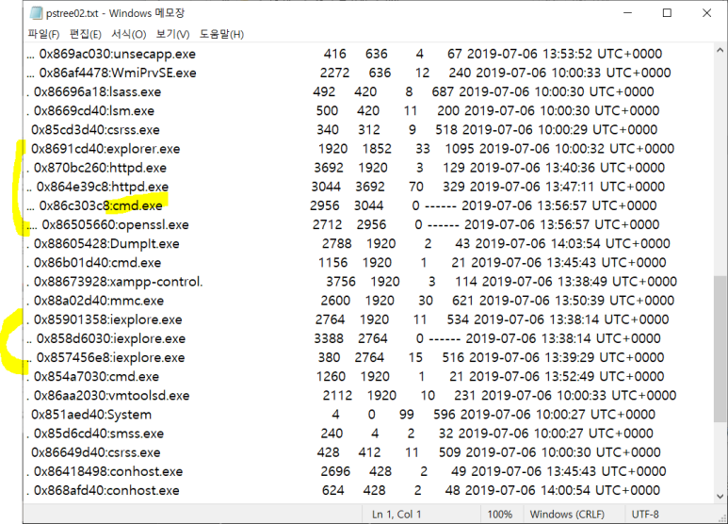Click the 100% zoom status indicator
This screenshot has width=728, height=524.
tap(499, 515)
